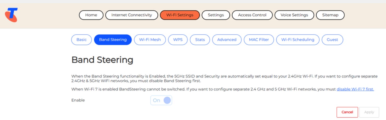Follow the disable Wi-Fi 7 first link
This screenshot has width=386, height=120.
355,89
